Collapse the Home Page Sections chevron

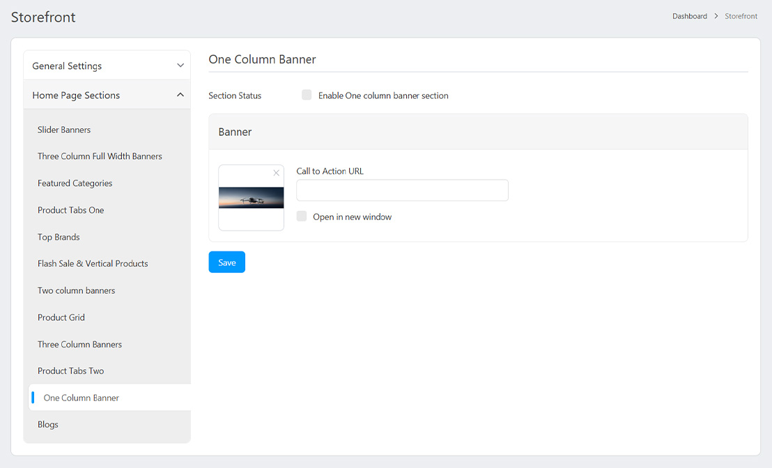[x=180, y=95]
